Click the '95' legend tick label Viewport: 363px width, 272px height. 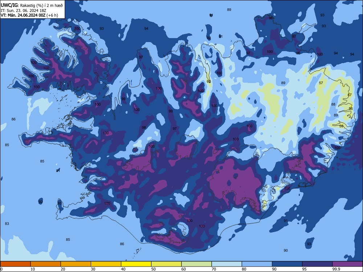pyautogui.click(x=304, y=269)
